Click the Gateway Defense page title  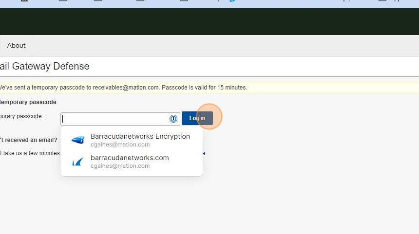click(45, 66)
